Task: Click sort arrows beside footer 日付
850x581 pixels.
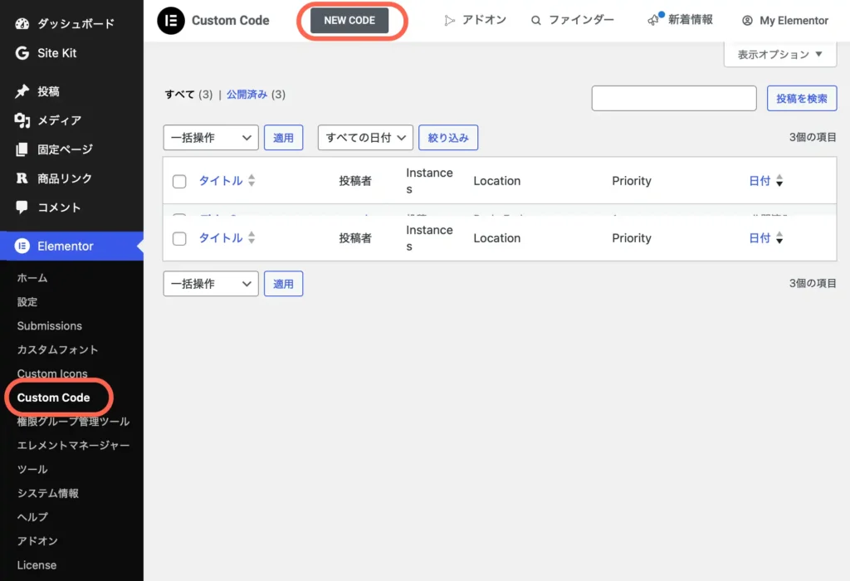Action: 779,237
